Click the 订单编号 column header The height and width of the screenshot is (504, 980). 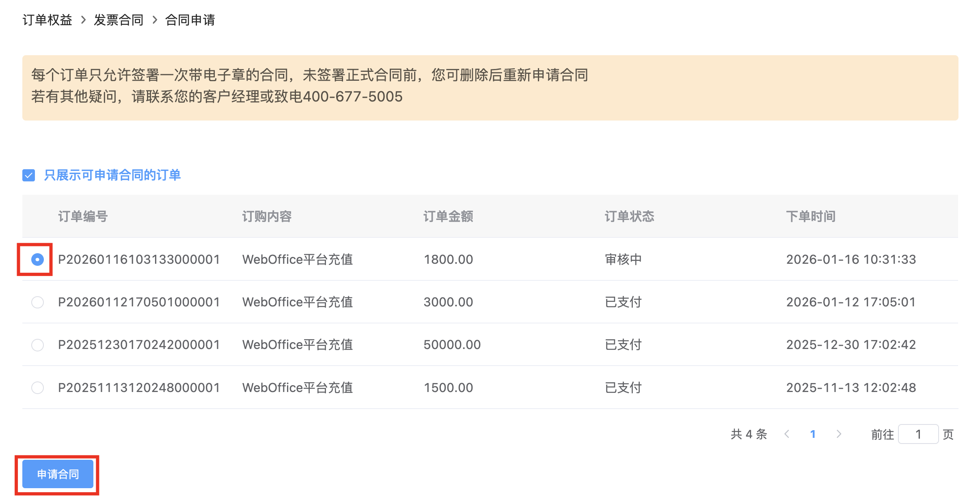pos(83,216)
